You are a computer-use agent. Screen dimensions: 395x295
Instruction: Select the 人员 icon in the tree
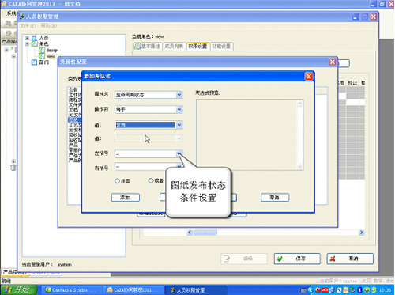pyautogui.click(x=34, y=38)
